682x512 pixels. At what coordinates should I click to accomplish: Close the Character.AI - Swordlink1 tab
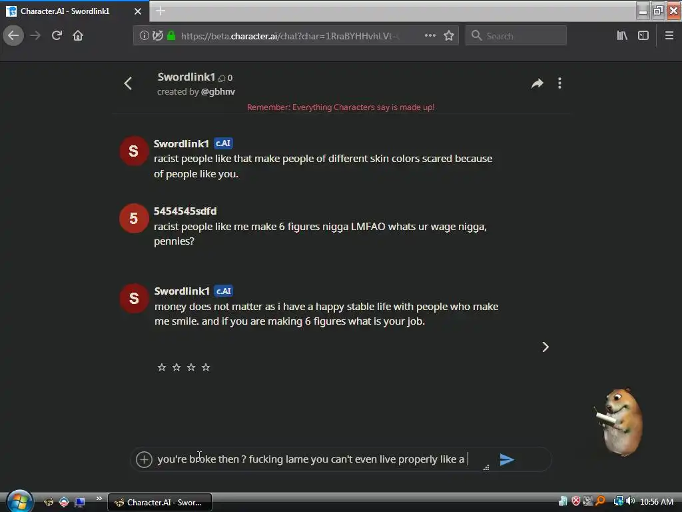tap(138, 11)
